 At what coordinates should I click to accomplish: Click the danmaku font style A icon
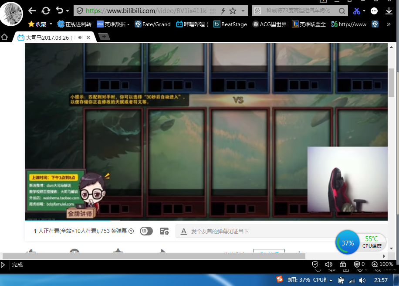pos(184,231)
